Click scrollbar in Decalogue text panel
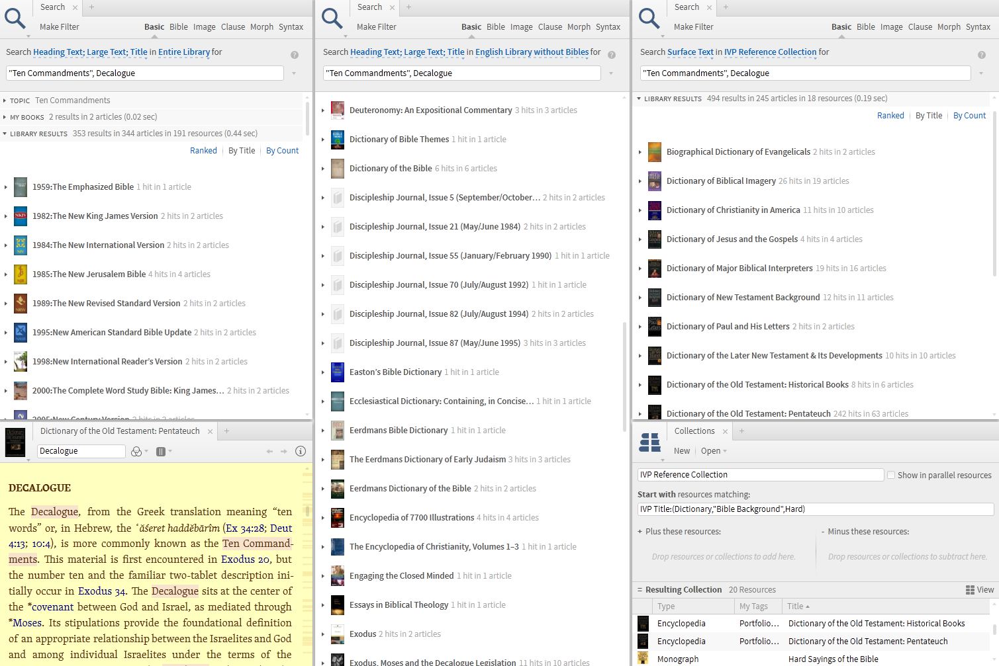This screenshot has height=666, width=999. 307,511
